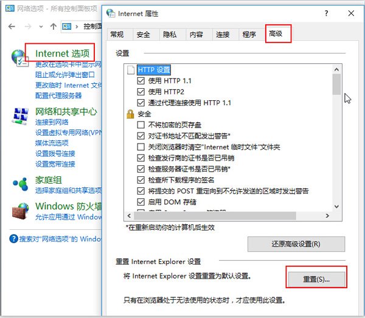Click the 网络选项 window title icon
The height and width of the screenshot is (318, 365).
coord(10,9)
